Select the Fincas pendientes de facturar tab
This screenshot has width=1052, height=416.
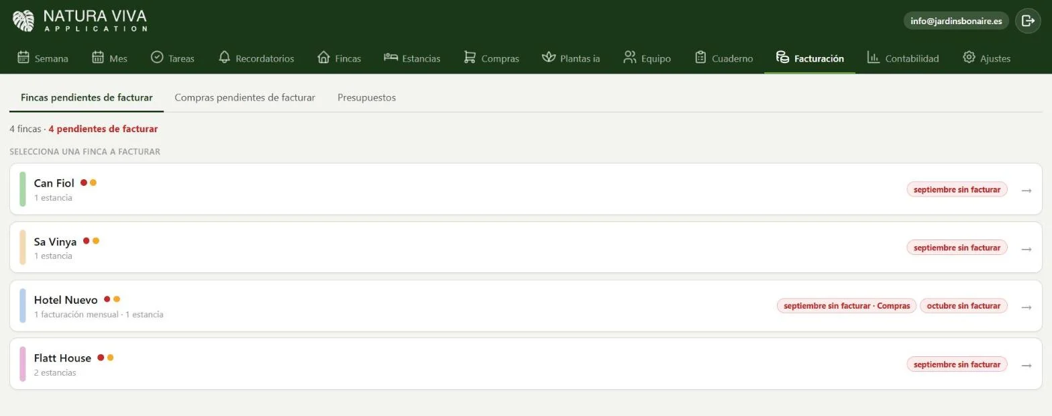[x=87, y=97]
